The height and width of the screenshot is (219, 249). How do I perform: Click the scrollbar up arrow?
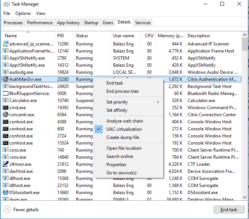(245, 35)
